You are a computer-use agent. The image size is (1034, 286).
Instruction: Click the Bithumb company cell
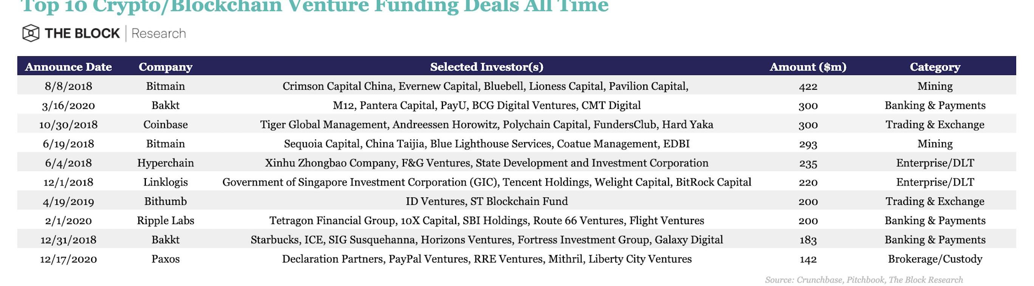166,201
